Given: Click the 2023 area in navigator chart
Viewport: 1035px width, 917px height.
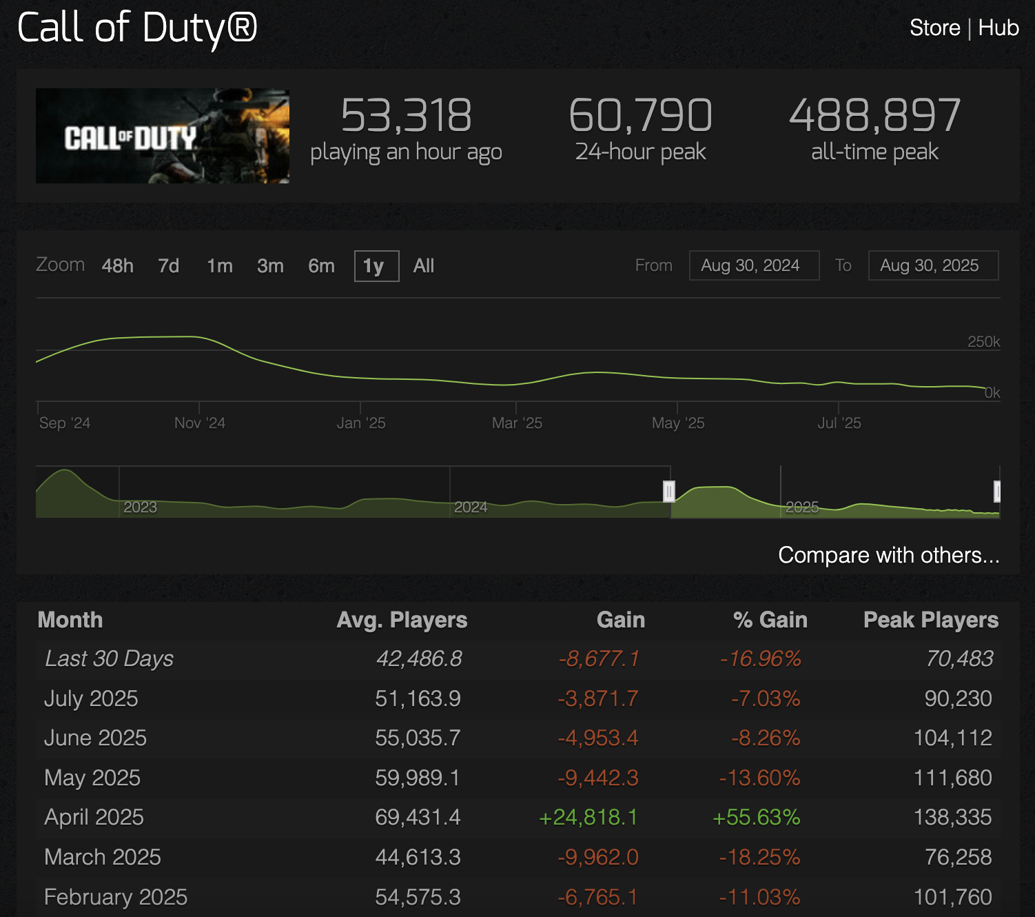Looking at the screenshot, I should (x=140, y=507).
